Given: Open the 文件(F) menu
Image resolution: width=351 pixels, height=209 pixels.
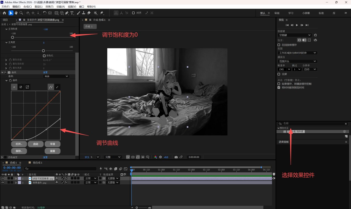Looking at the screenshot, I should (5, 7).
